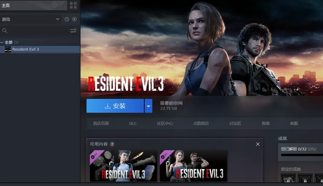Open advanced filter settings icon
This screenshot has height=186, width=323.
pos(73,31)
